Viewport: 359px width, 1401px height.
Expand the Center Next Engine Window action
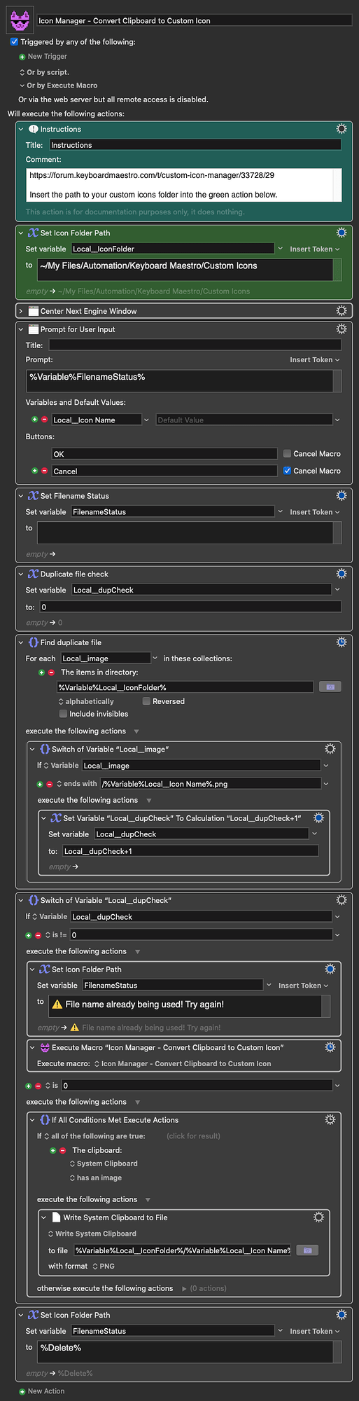[21, 311]
